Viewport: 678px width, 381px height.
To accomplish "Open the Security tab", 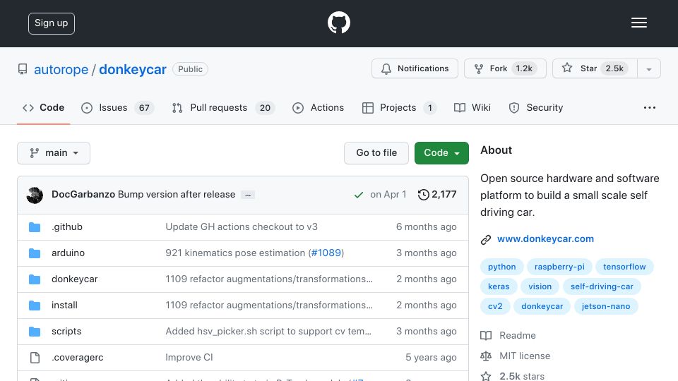I will pyautogui.click(x=536, y=107).
